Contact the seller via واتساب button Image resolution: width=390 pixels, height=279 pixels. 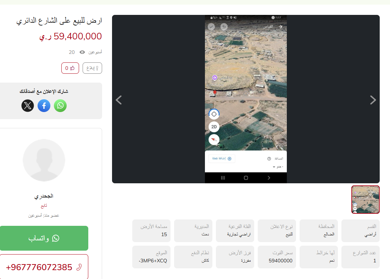pos(44,238)
